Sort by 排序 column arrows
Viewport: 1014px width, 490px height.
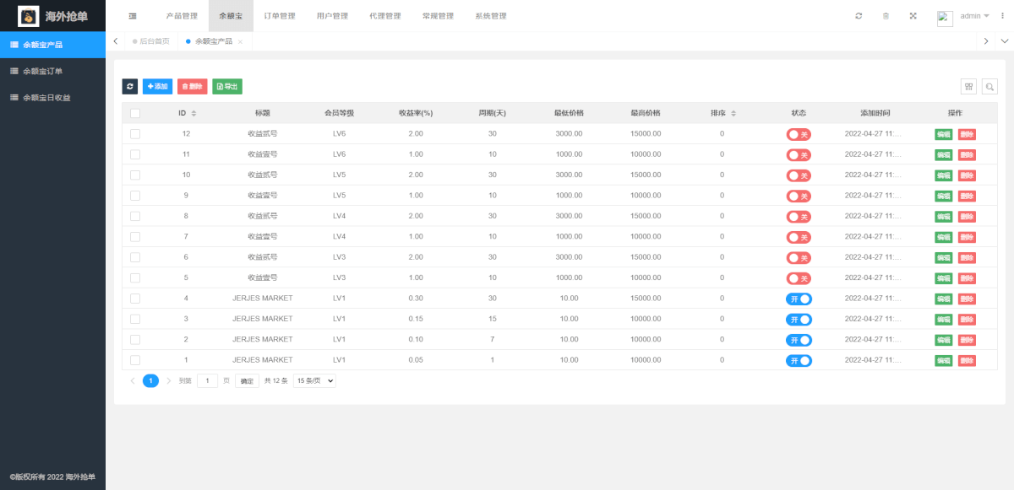733,113
